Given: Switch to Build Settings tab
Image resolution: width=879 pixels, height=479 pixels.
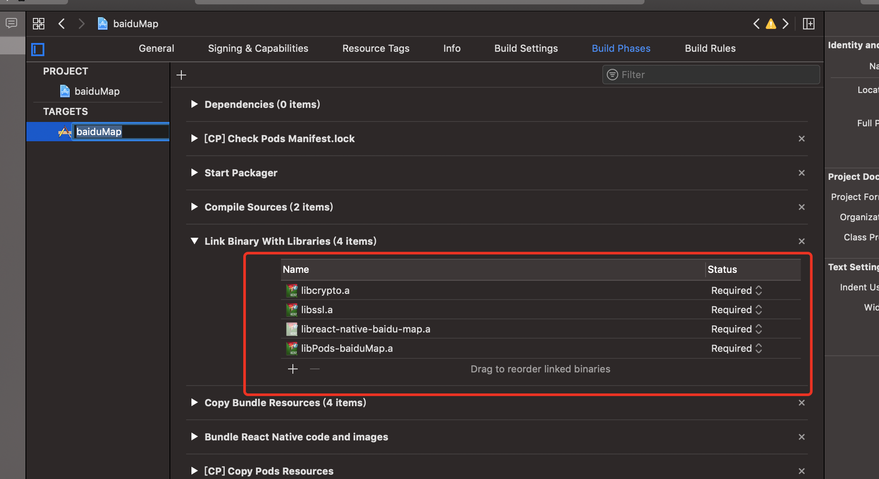Looking at the screenshot, I should (x=526, y=48).
